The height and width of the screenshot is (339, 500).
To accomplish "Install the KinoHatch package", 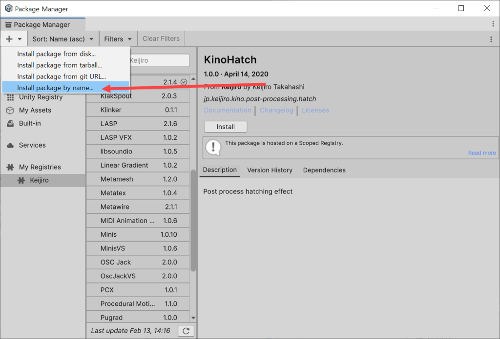I will point(225,127).
